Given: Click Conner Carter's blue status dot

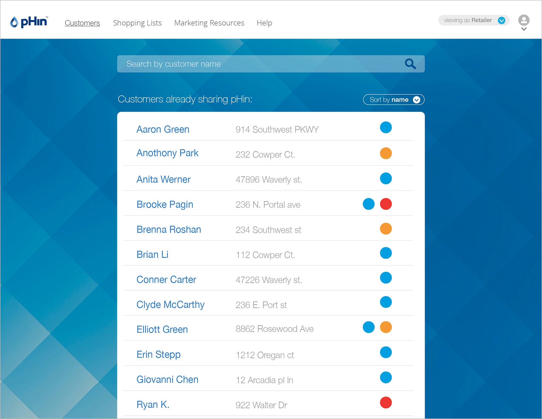Looking at the screenshot, I should click(x=386, y=278).
